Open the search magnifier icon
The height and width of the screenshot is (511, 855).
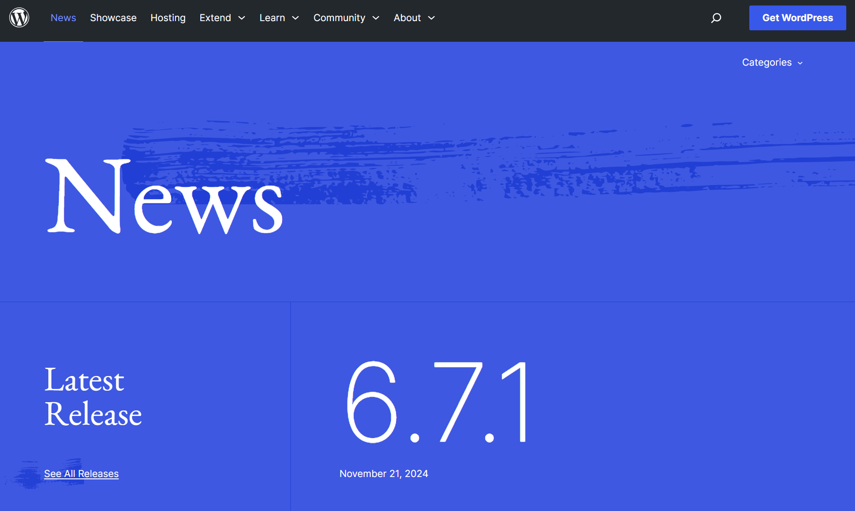[x=716, y=18]
